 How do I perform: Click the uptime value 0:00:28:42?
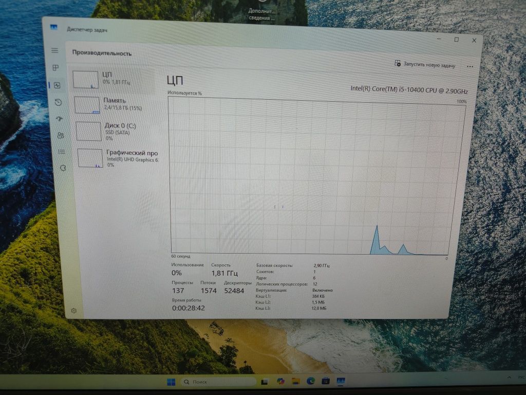tap(188, 308)
